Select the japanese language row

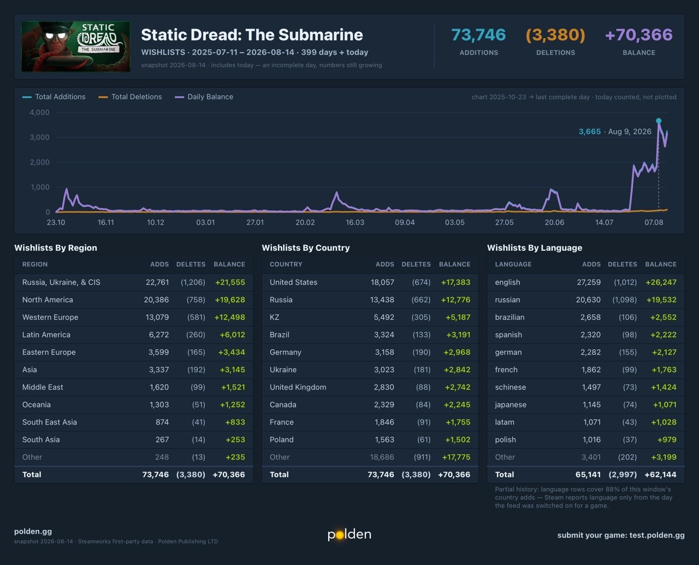click(x=586, y=405)
